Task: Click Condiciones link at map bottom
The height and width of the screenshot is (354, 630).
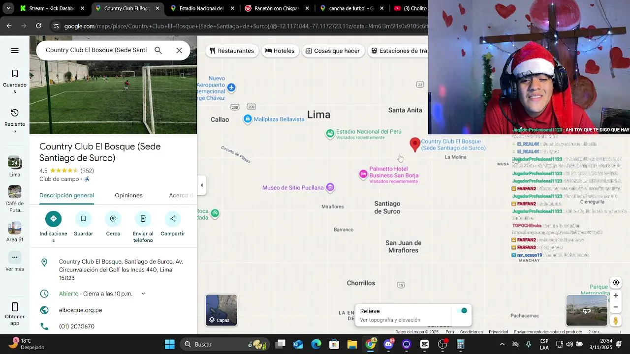Action: (472, 332)
